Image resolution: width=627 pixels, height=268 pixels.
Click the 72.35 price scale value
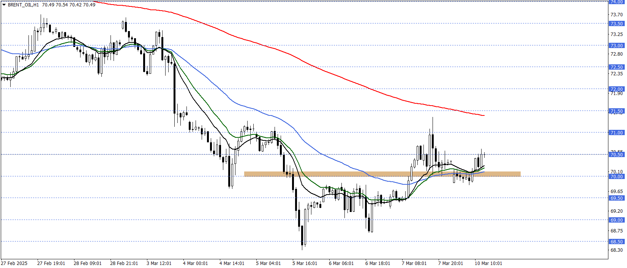616,73
